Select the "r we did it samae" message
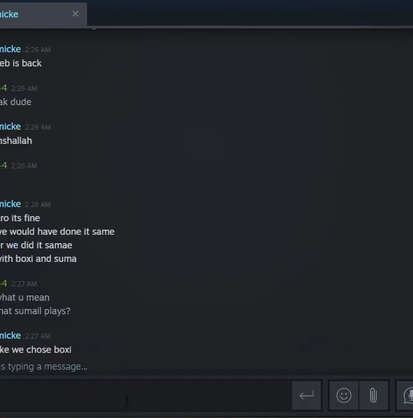Viewport: 413px width, 418px height. (36, 245)
